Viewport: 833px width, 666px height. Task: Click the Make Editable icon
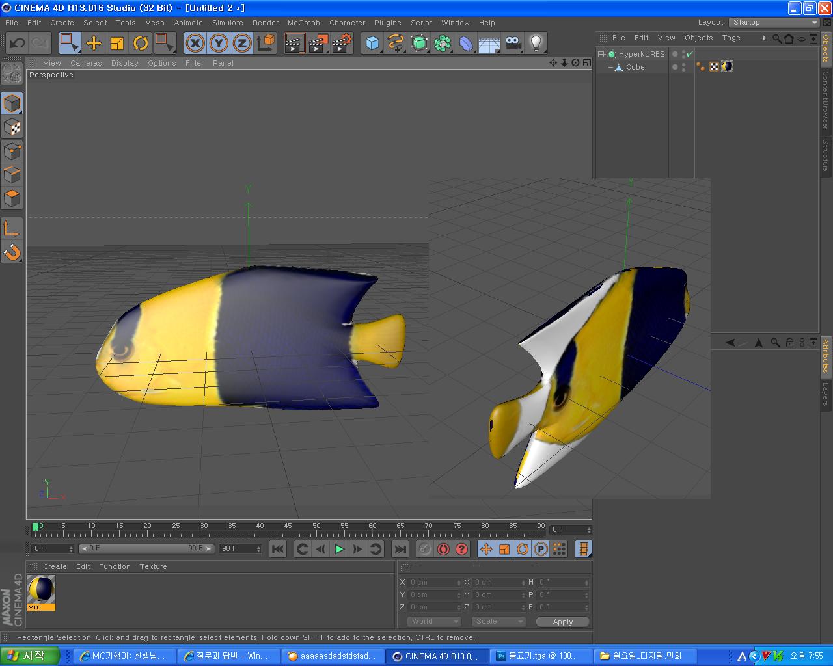(x=12, y=73)
